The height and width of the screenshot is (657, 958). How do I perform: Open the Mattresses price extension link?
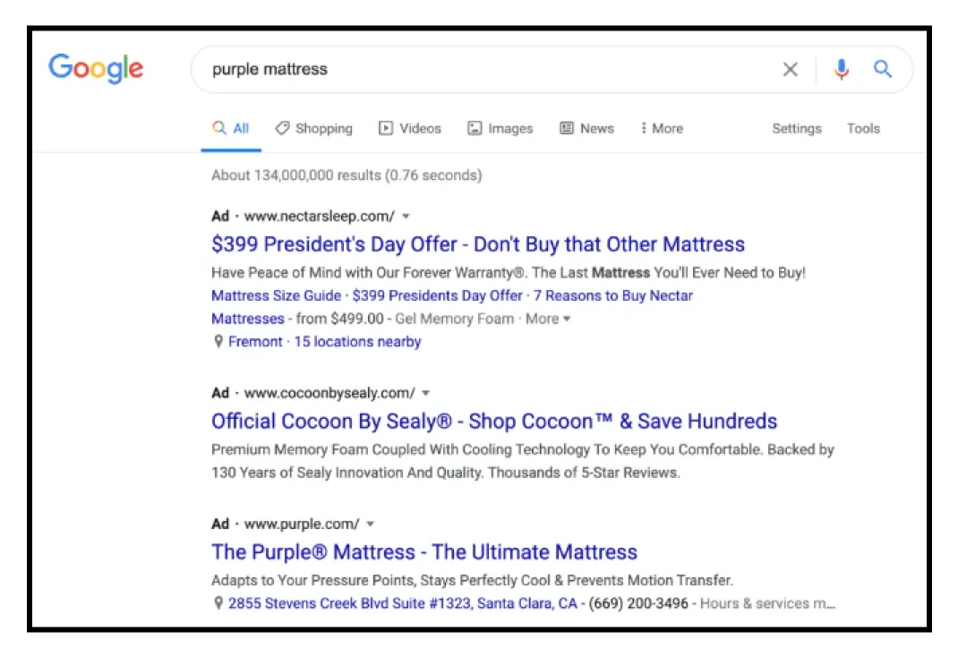[248, 319]
